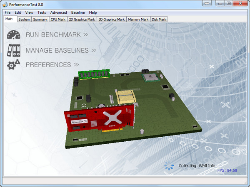Click the PerformanceTest app icon in title bar
Screen dimensions: 250x187
point(5,4)
